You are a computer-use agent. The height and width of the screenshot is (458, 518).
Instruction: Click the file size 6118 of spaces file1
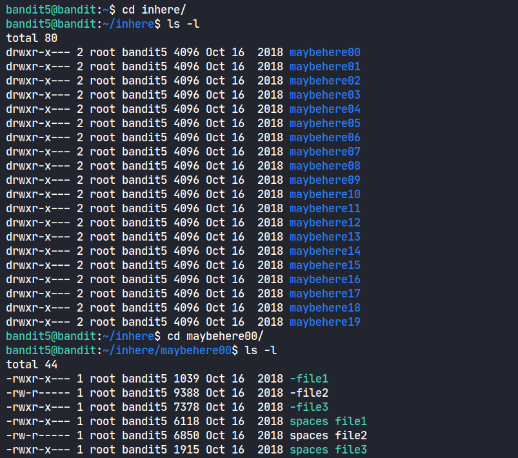coord(186,421)
